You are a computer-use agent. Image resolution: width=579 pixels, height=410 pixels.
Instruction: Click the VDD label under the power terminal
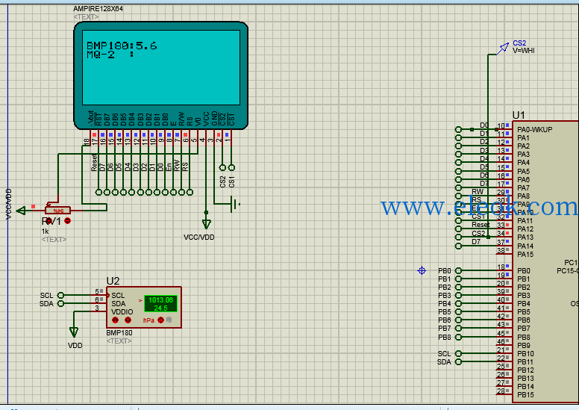75,346
